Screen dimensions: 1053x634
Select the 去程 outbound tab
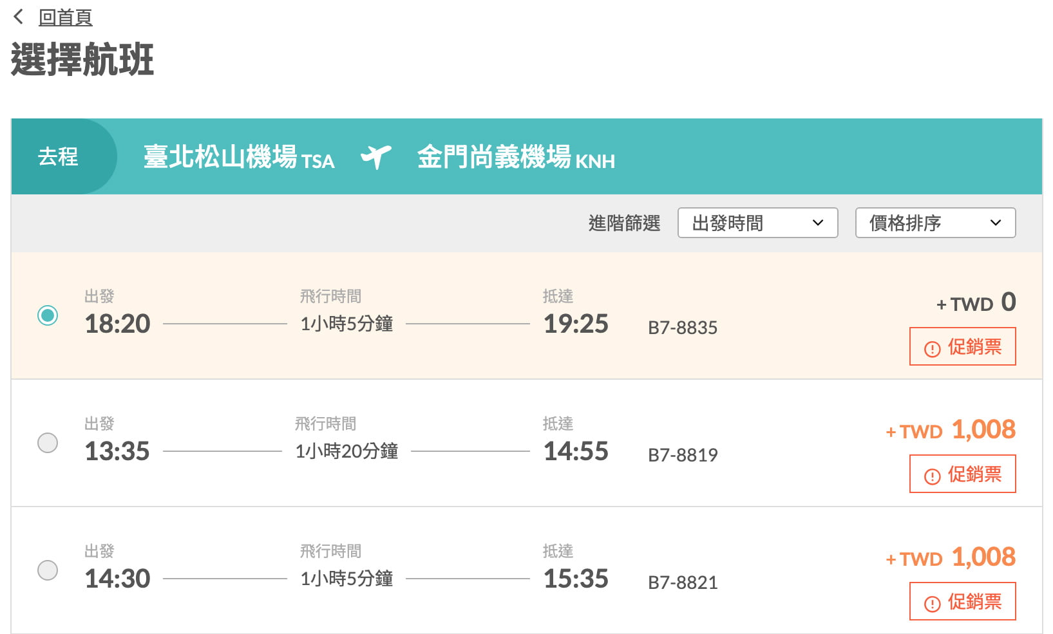coord(59,156)
